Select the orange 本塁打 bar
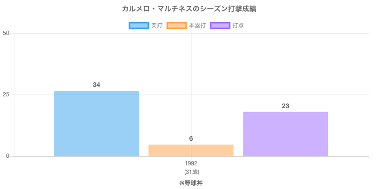The height and width of the screenshot is (189, 378). click(x=191, y=150)
